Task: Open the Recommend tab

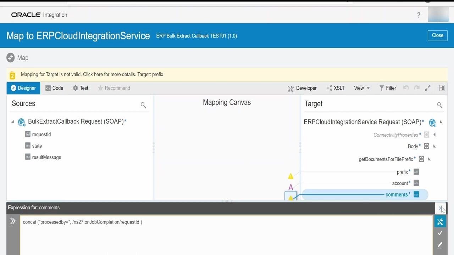Action: point(114,88)
